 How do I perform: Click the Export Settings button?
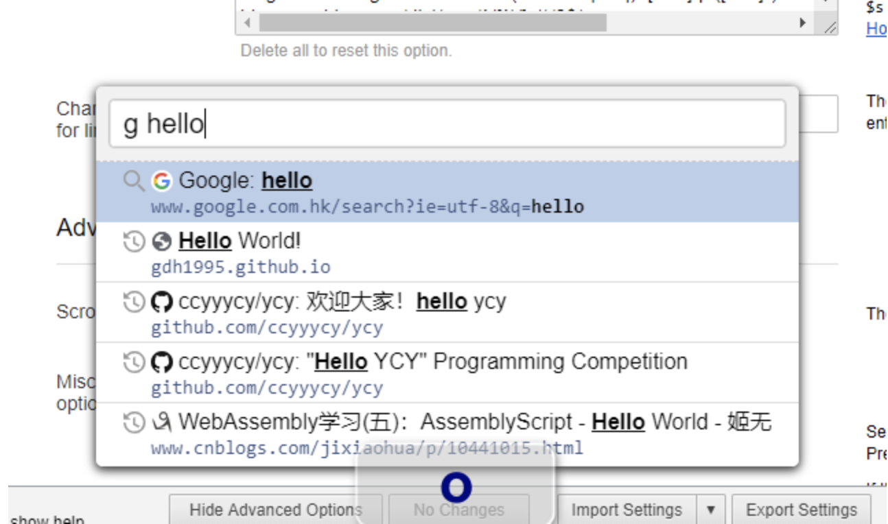click(802, 510)
